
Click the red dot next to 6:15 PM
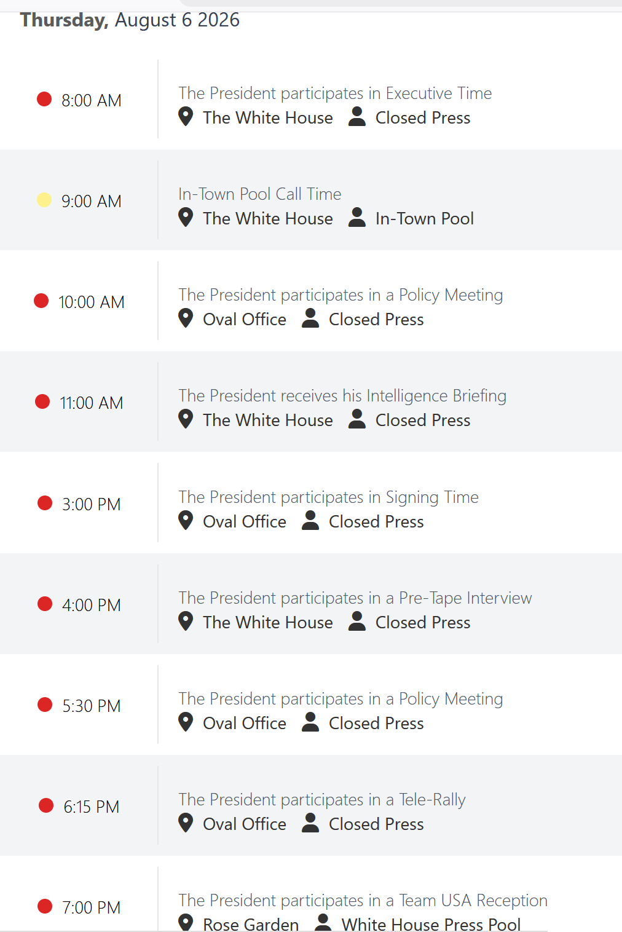coord(46,805)
